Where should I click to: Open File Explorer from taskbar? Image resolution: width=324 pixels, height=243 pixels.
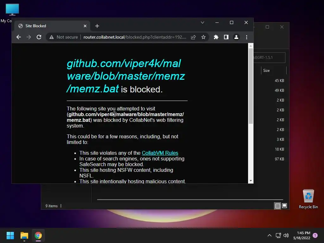pyautogui.click(x=24, y=235)
